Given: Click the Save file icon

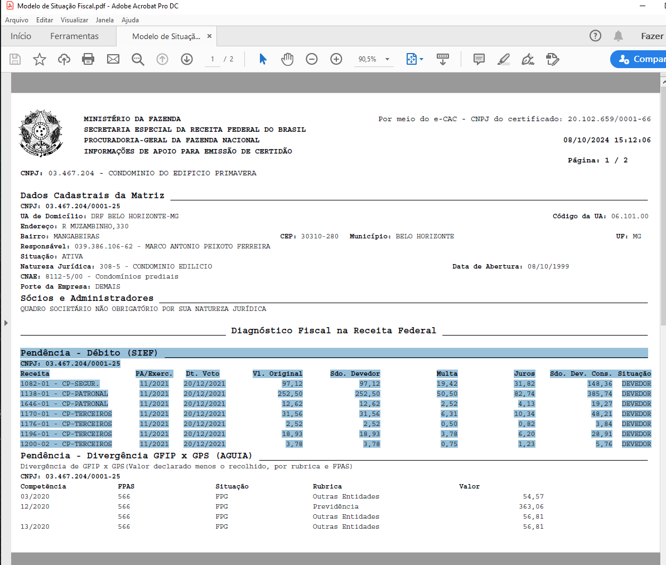Looking at the screenshot, I should coord(15,59).
